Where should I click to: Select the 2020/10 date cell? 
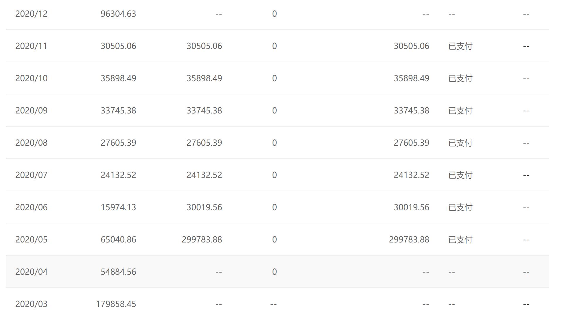(31, 78)
